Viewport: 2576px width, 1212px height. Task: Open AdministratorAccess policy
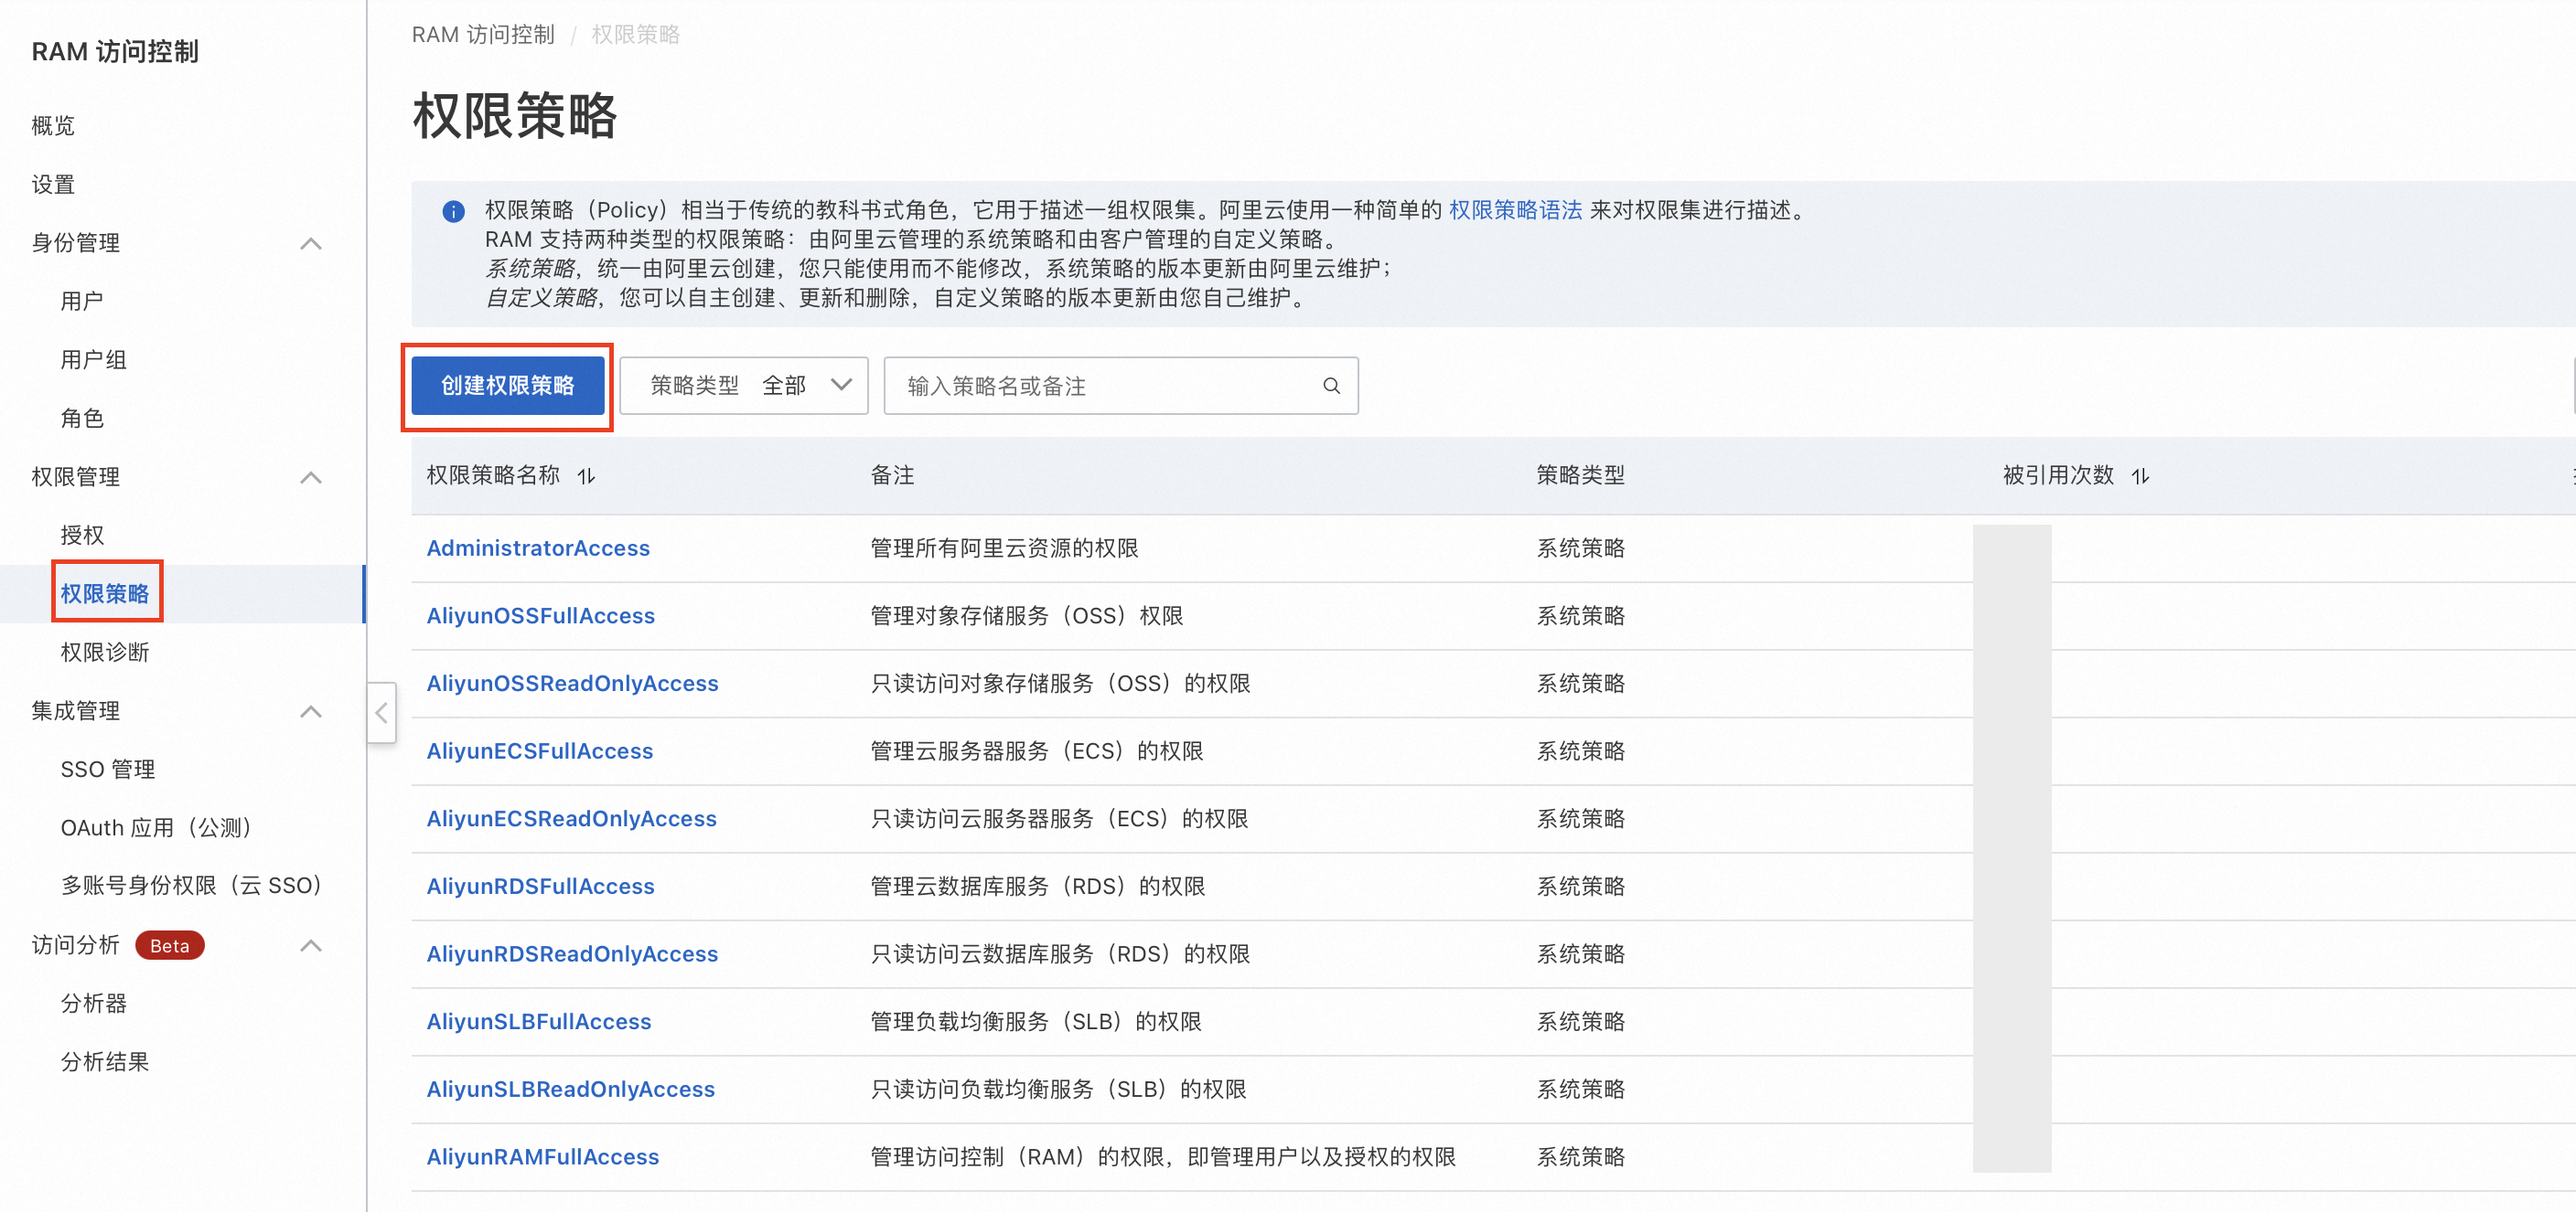point(538,548)
